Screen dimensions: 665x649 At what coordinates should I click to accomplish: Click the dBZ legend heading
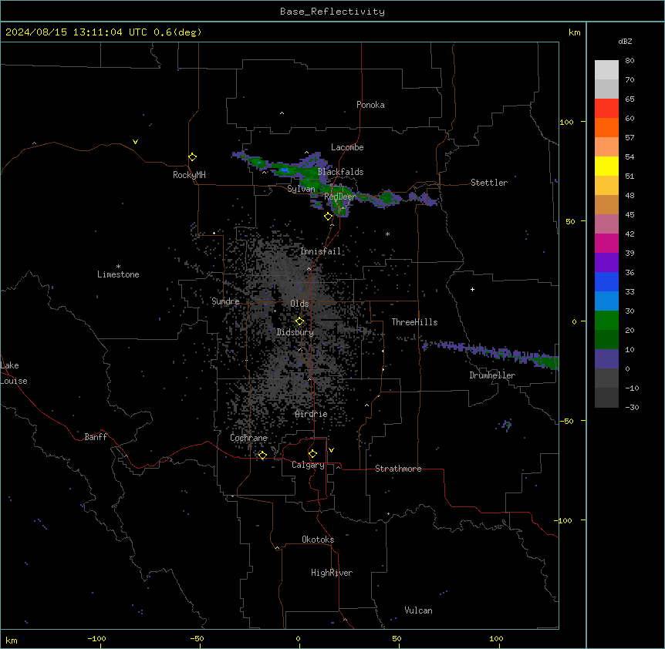pos(625,42)
